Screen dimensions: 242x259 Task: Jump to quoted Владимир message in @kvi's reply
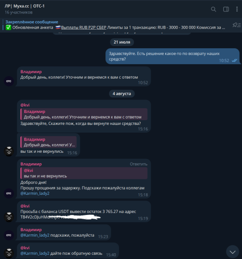coord(84,114)
